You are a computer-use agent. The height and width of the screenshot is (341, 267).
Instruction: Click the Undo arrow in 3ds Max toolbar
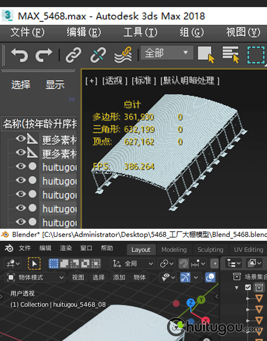19,55
